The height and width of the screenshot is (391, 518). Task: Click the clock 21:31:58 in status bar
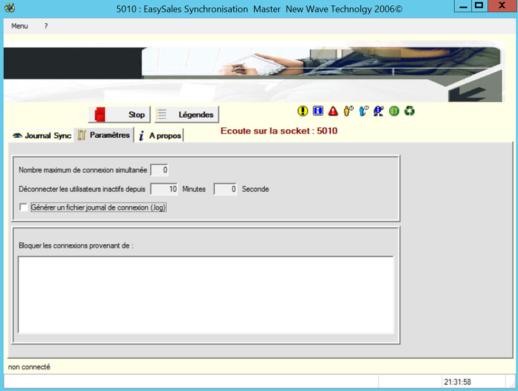click(457, 382)
